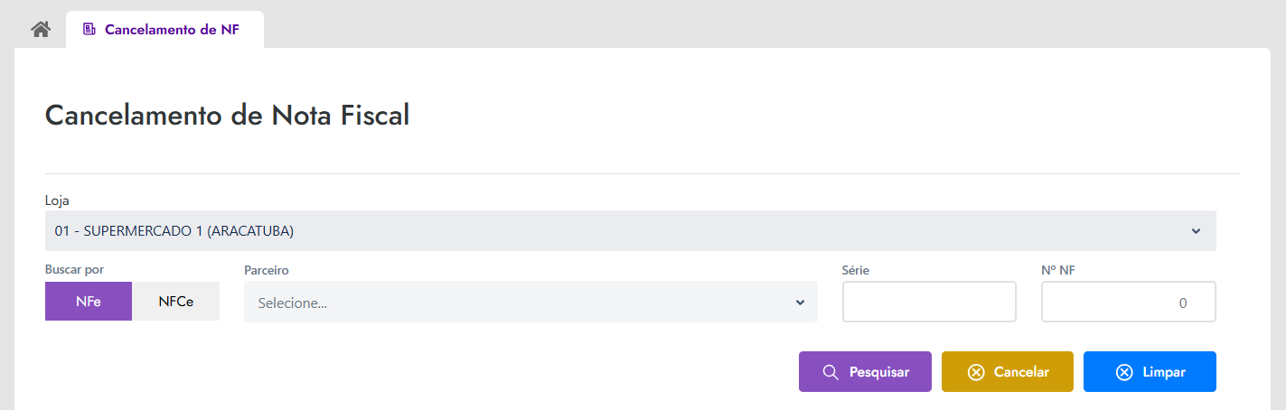Click the blue Limpar button
Viewport: 1286px width, 410px height.
click(x=1150, y=372)
